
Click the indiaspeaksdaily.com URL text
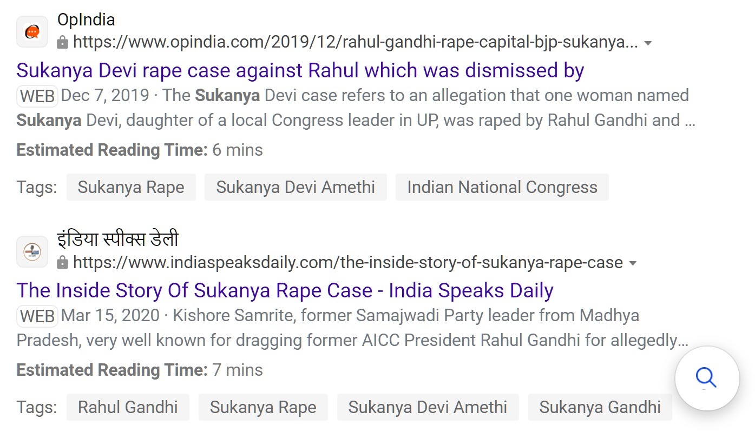(348, 262)
